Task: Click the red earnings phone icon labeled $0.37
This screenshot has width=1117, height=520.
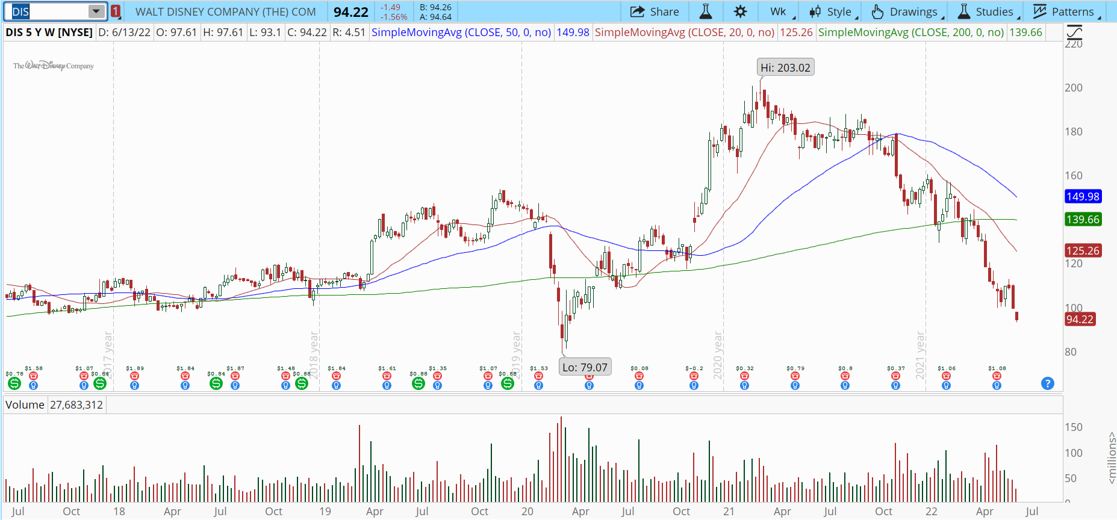Action: tap(896, 376)
